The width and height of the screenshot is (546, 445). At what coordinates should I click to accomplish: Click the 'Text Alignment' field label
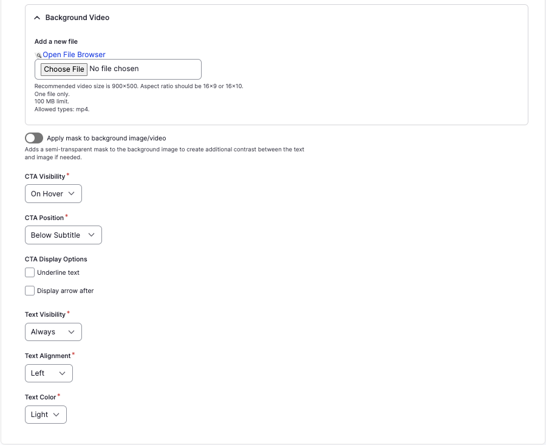pyautogui.click(x=47, y=356)
